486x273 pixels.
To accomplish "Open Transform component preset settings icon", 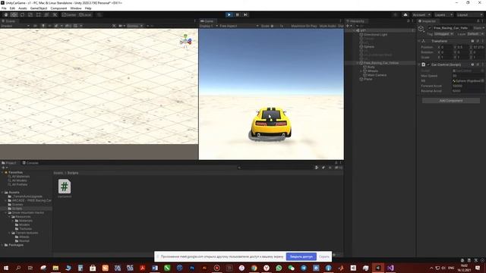I will click(478, 41).
